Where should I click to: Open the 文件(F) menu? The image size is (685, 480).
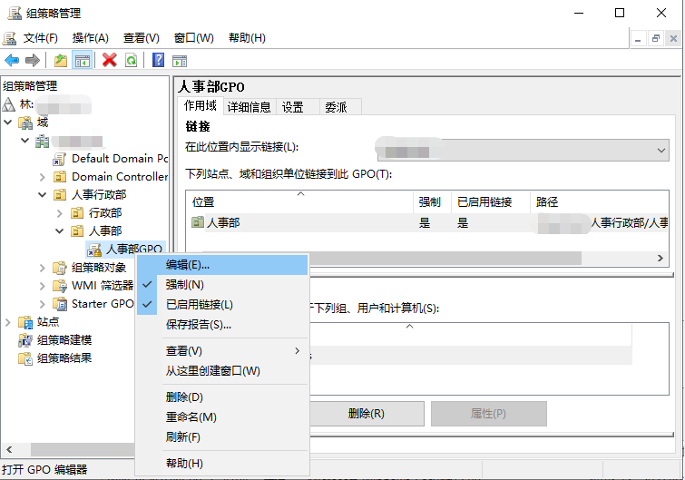point(40,38)
